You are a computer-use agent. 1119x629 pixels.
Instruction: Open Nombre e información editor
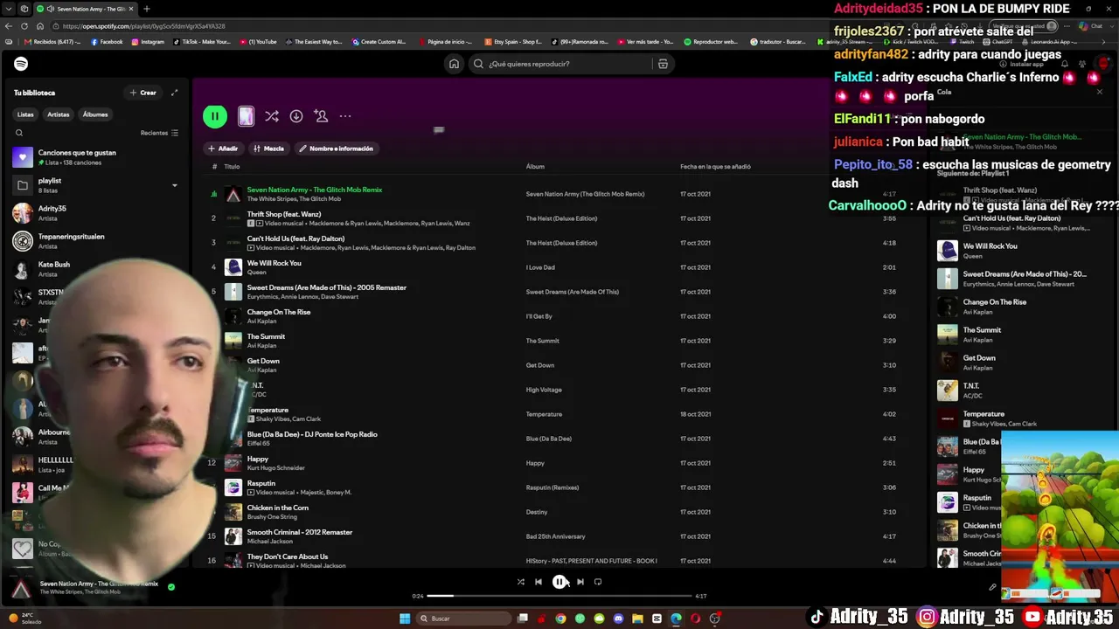point(336,149)
